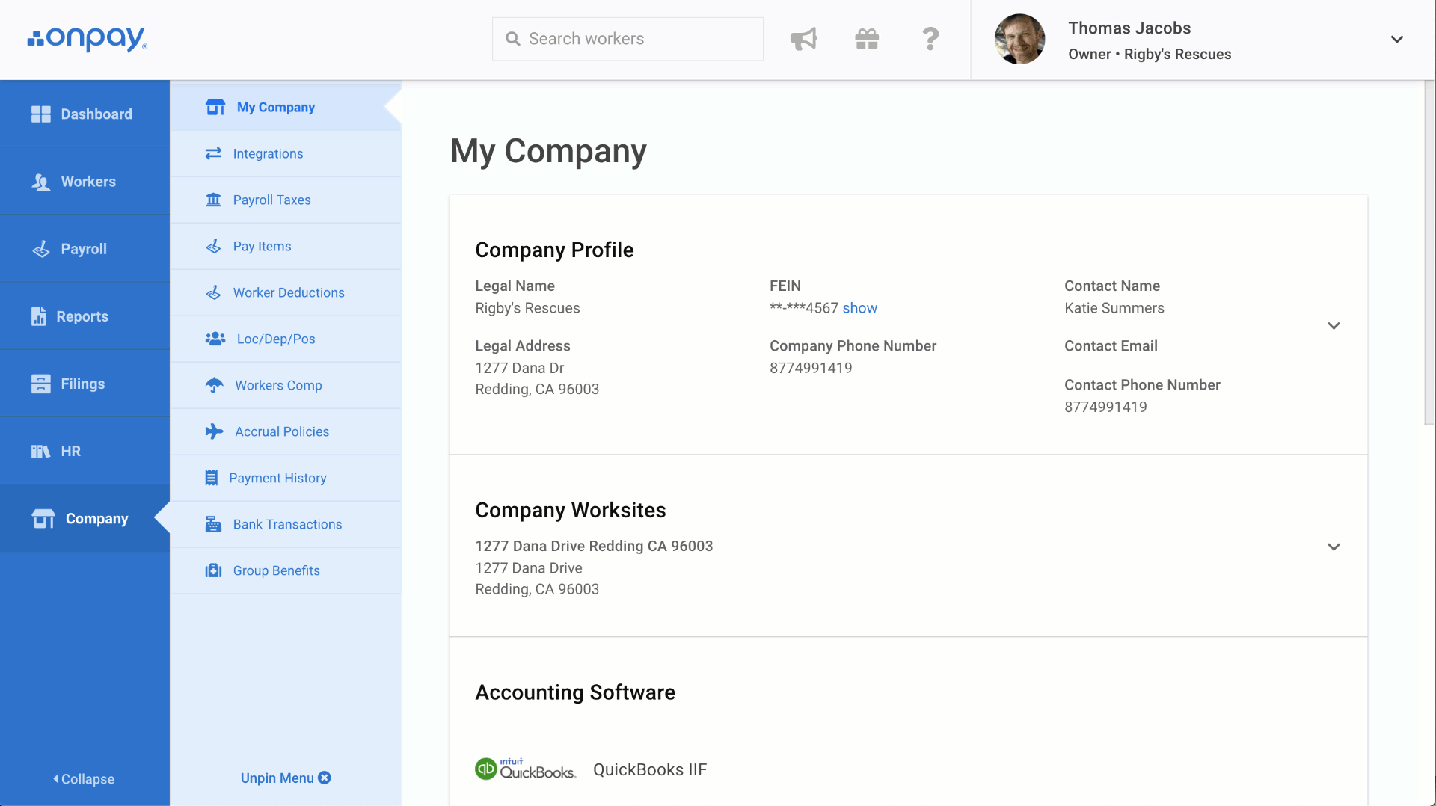
Task: Open the Reports section
Action: pos(85,316)
